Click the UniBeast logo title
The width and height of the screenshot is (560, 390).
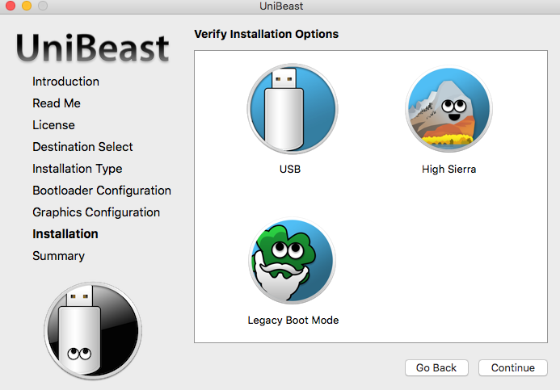click(x=93, y=48)
